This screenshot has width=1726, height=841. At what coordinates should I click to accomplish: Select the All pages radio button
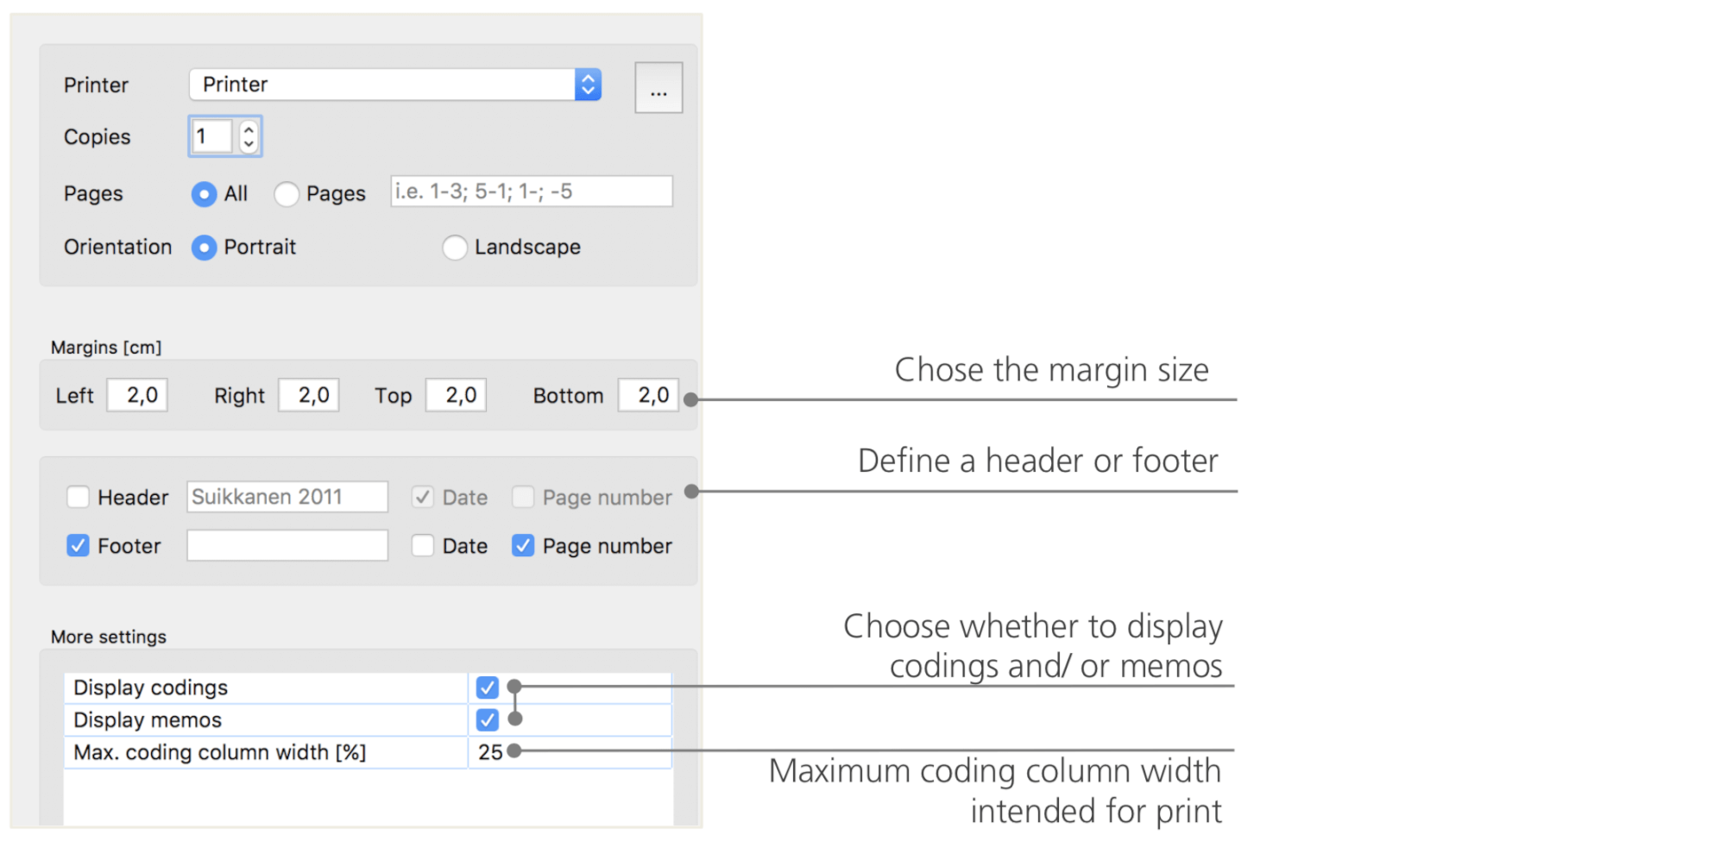coord(204,194)
